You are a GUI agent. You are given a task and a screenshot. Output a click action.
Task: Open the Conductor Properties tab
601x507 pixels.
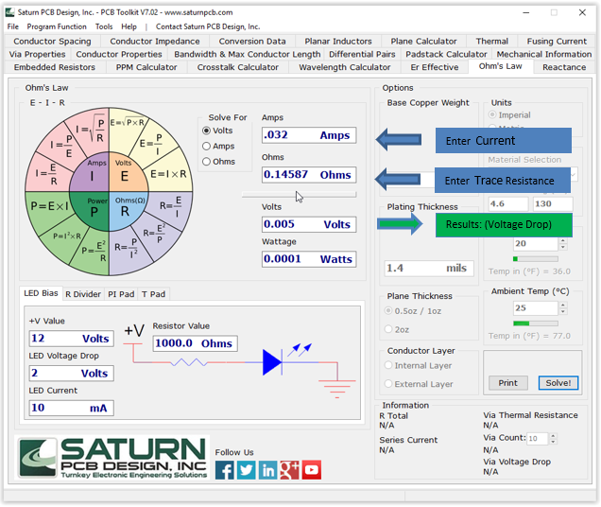[x=119, y=54]
